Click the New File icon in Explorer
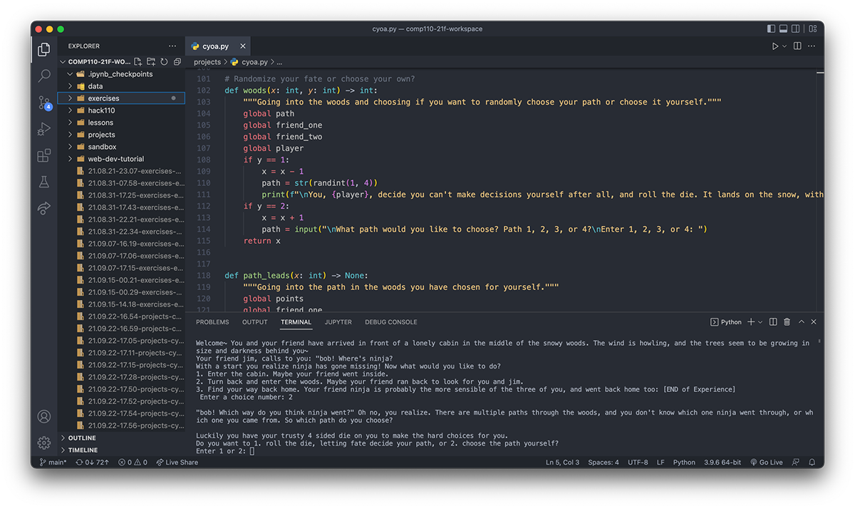Viewport: 855px width, 509px height. pyautogui.click(x=139, y=62)
